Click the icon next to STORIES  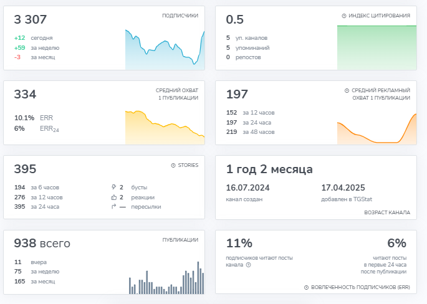point(173,165)
